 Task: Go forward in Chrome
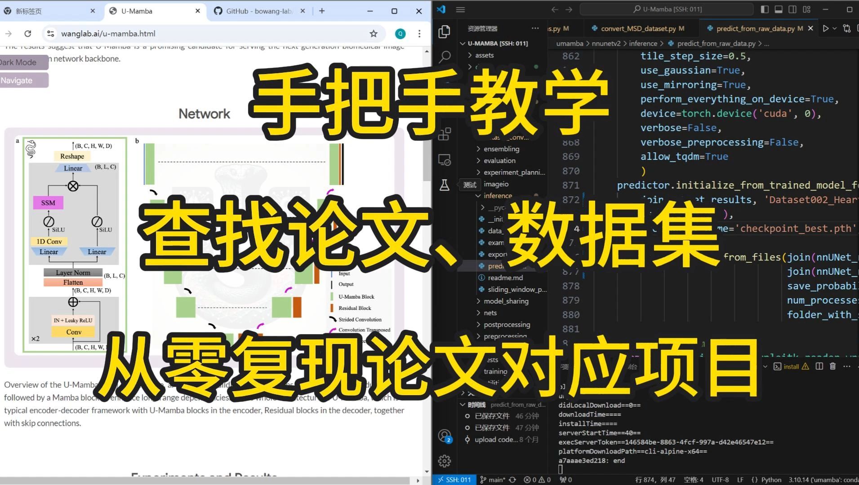tap(9, 34)
